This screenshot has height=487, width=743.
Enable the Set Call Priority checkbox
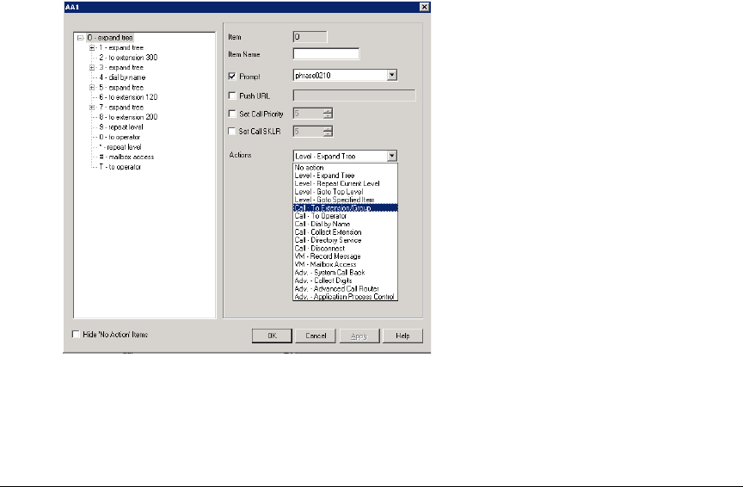231,114
